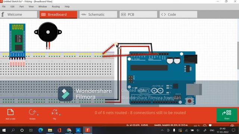Open Rotate options dropdown arrow
Screen dimensions: 239x134
coord(38,115)
